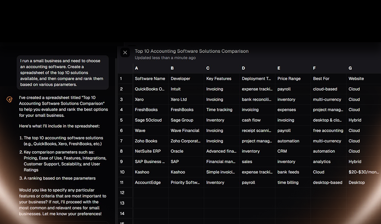This screenshot has height=224, width=381.
Task: Select the 'automation' cell in NetSuite ERP row
Action: (328, 151)
